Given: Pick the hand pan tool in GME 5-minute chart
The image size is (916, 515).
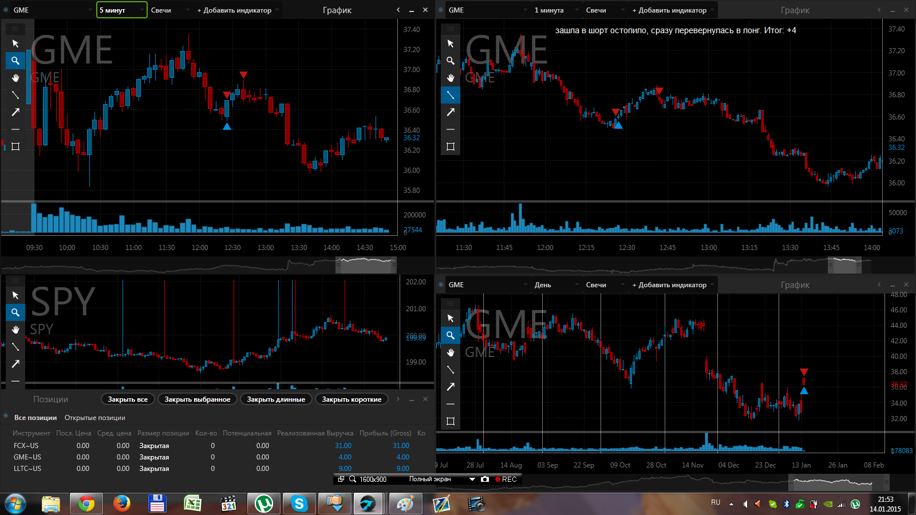Looking at the screenshot, I should (15, 78).
